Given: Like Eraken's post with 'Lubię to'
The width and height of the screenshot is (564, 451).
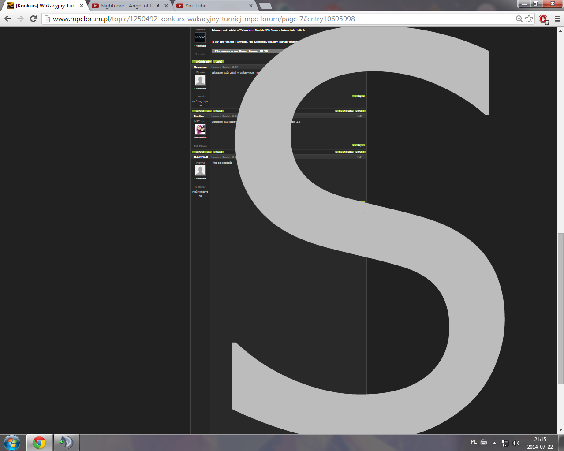Looking at the screenshot, I should point(359,145).
